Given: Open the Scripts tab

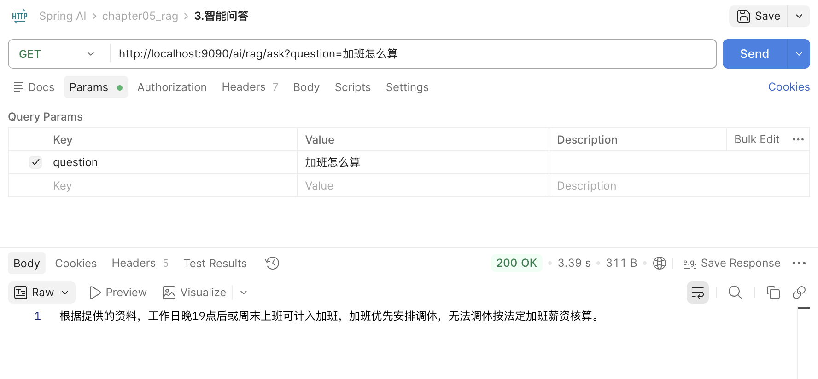Looking at the screenshot, I should pyautogui.click(x=352, y=87).
